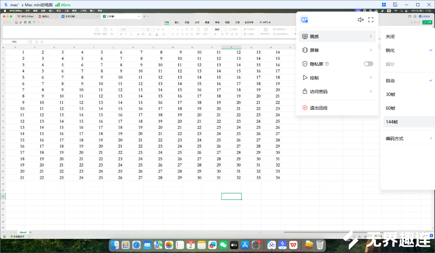The image size is (435, 253).
Task: Open the font size dropdown
Action: (x=150, y=29)
